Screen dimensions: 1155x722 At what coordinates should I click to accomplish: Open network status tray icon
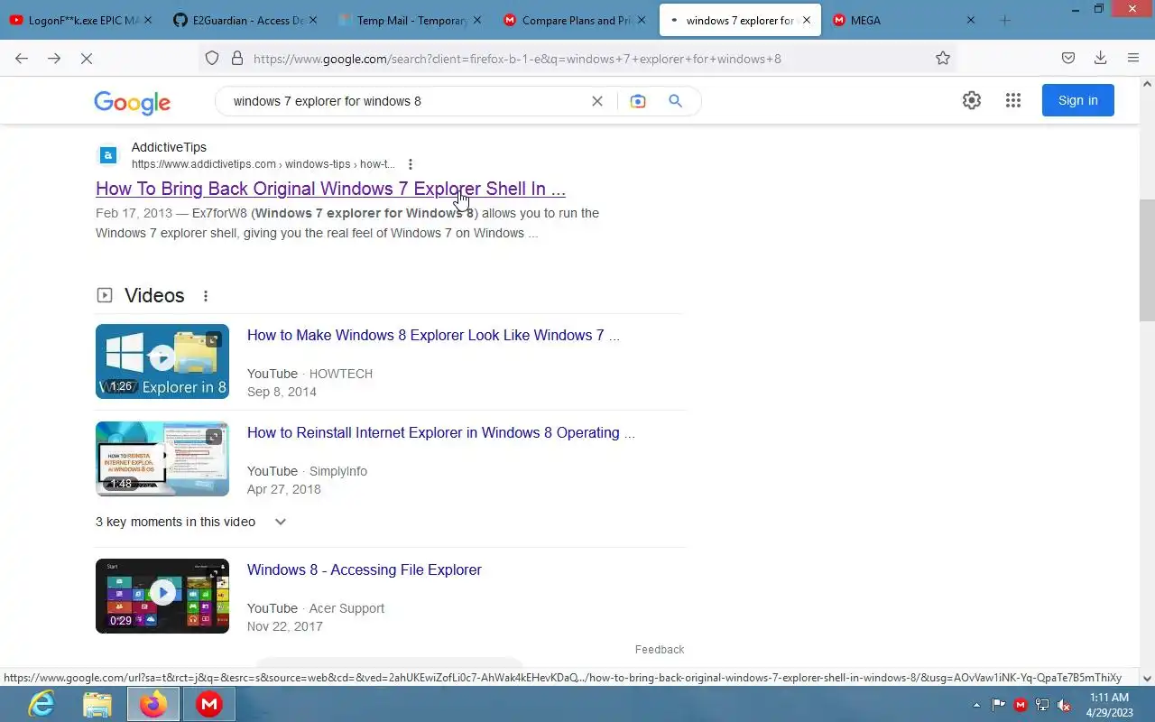pyautogui.click(x=1042, y=705)
